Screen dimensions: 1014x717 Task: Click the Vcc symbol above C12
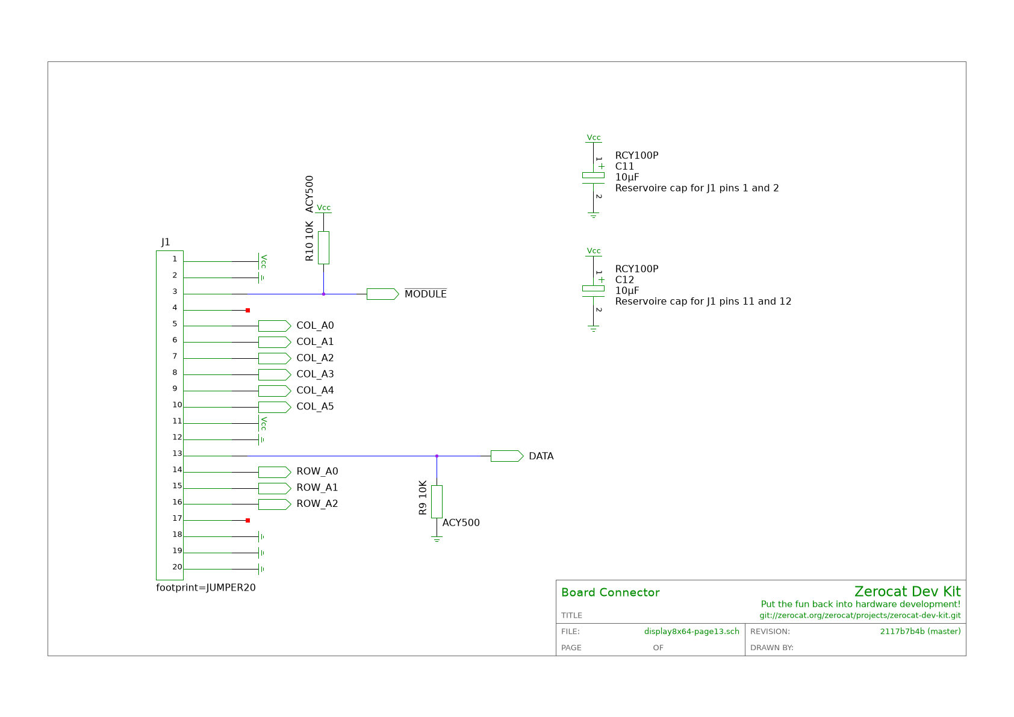(x=594, y=252)
